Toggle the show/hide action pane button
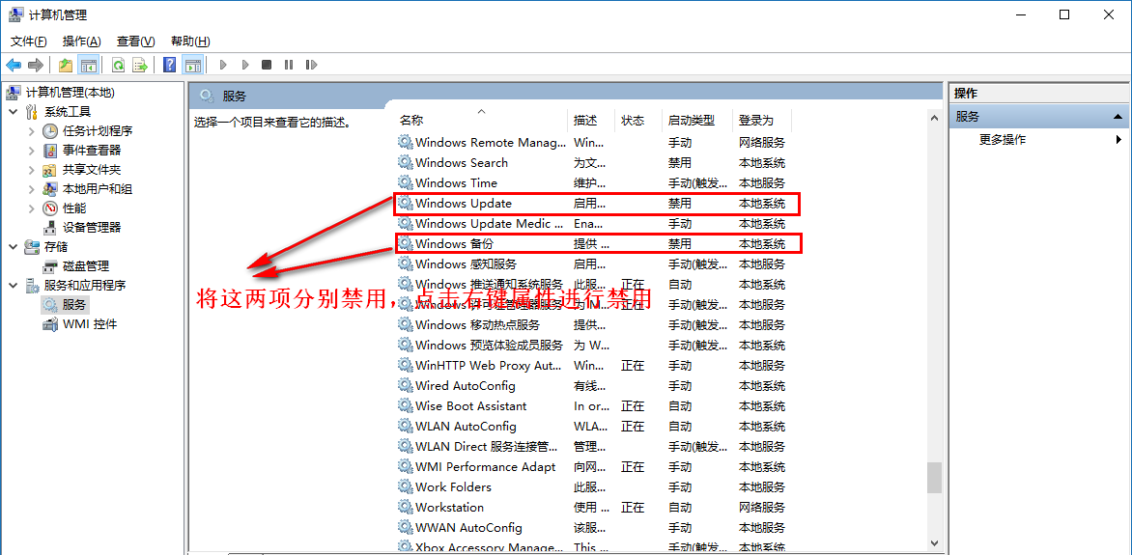1132x555 pixels. point(192,65)
